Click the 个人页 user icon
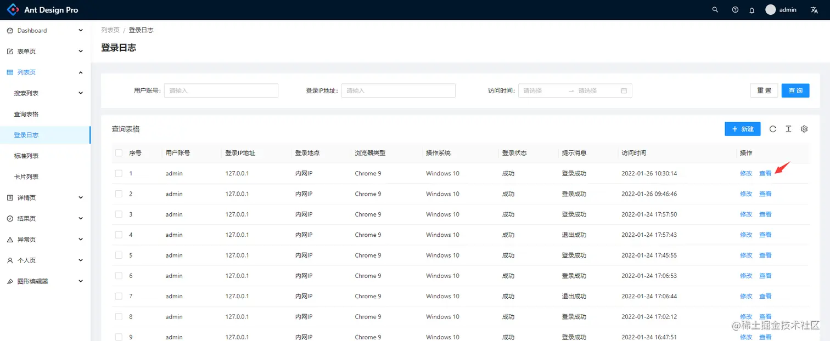The width and height of the screenshot is (830, 341). pos(10,260)
